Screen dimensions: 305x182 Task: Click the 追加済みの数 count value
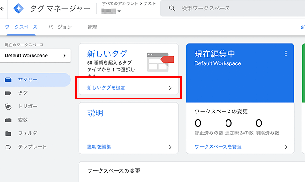(229, 123)
